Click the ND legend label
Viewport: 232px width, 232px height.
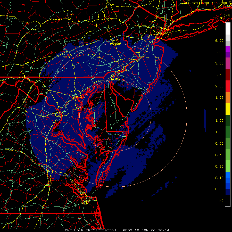tap(221, 201)
